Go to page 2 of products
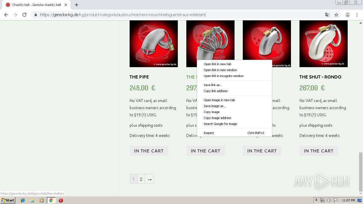 141,179
